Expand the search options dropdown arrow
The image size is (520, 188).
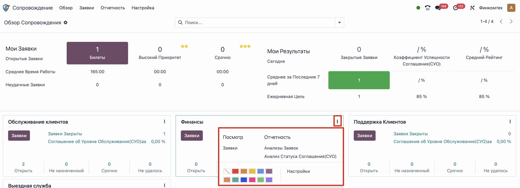tap(339, 22)
